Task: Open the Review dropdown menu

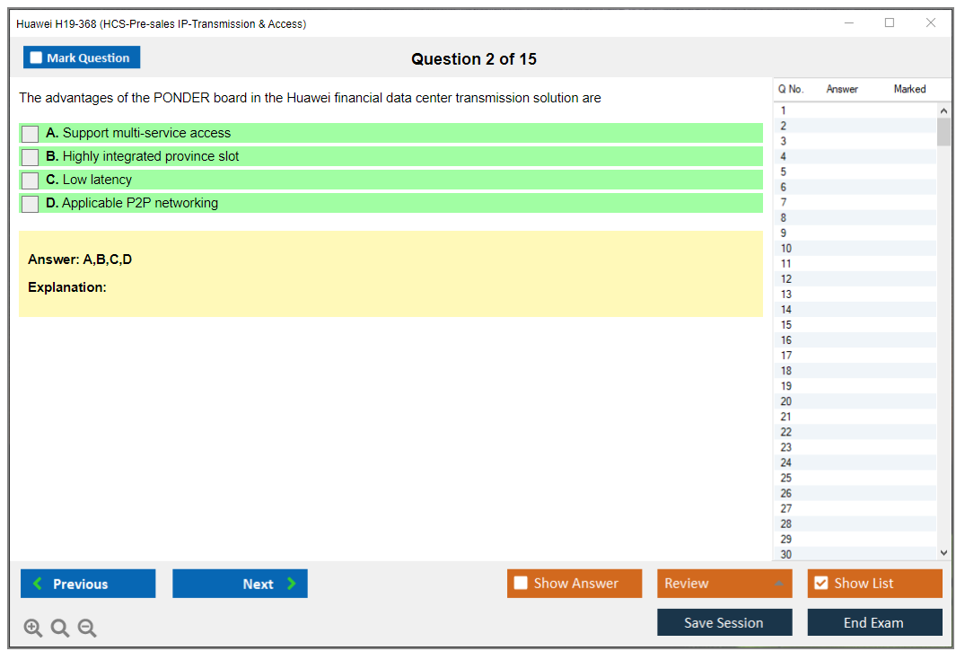Action: tap(724, 584)
